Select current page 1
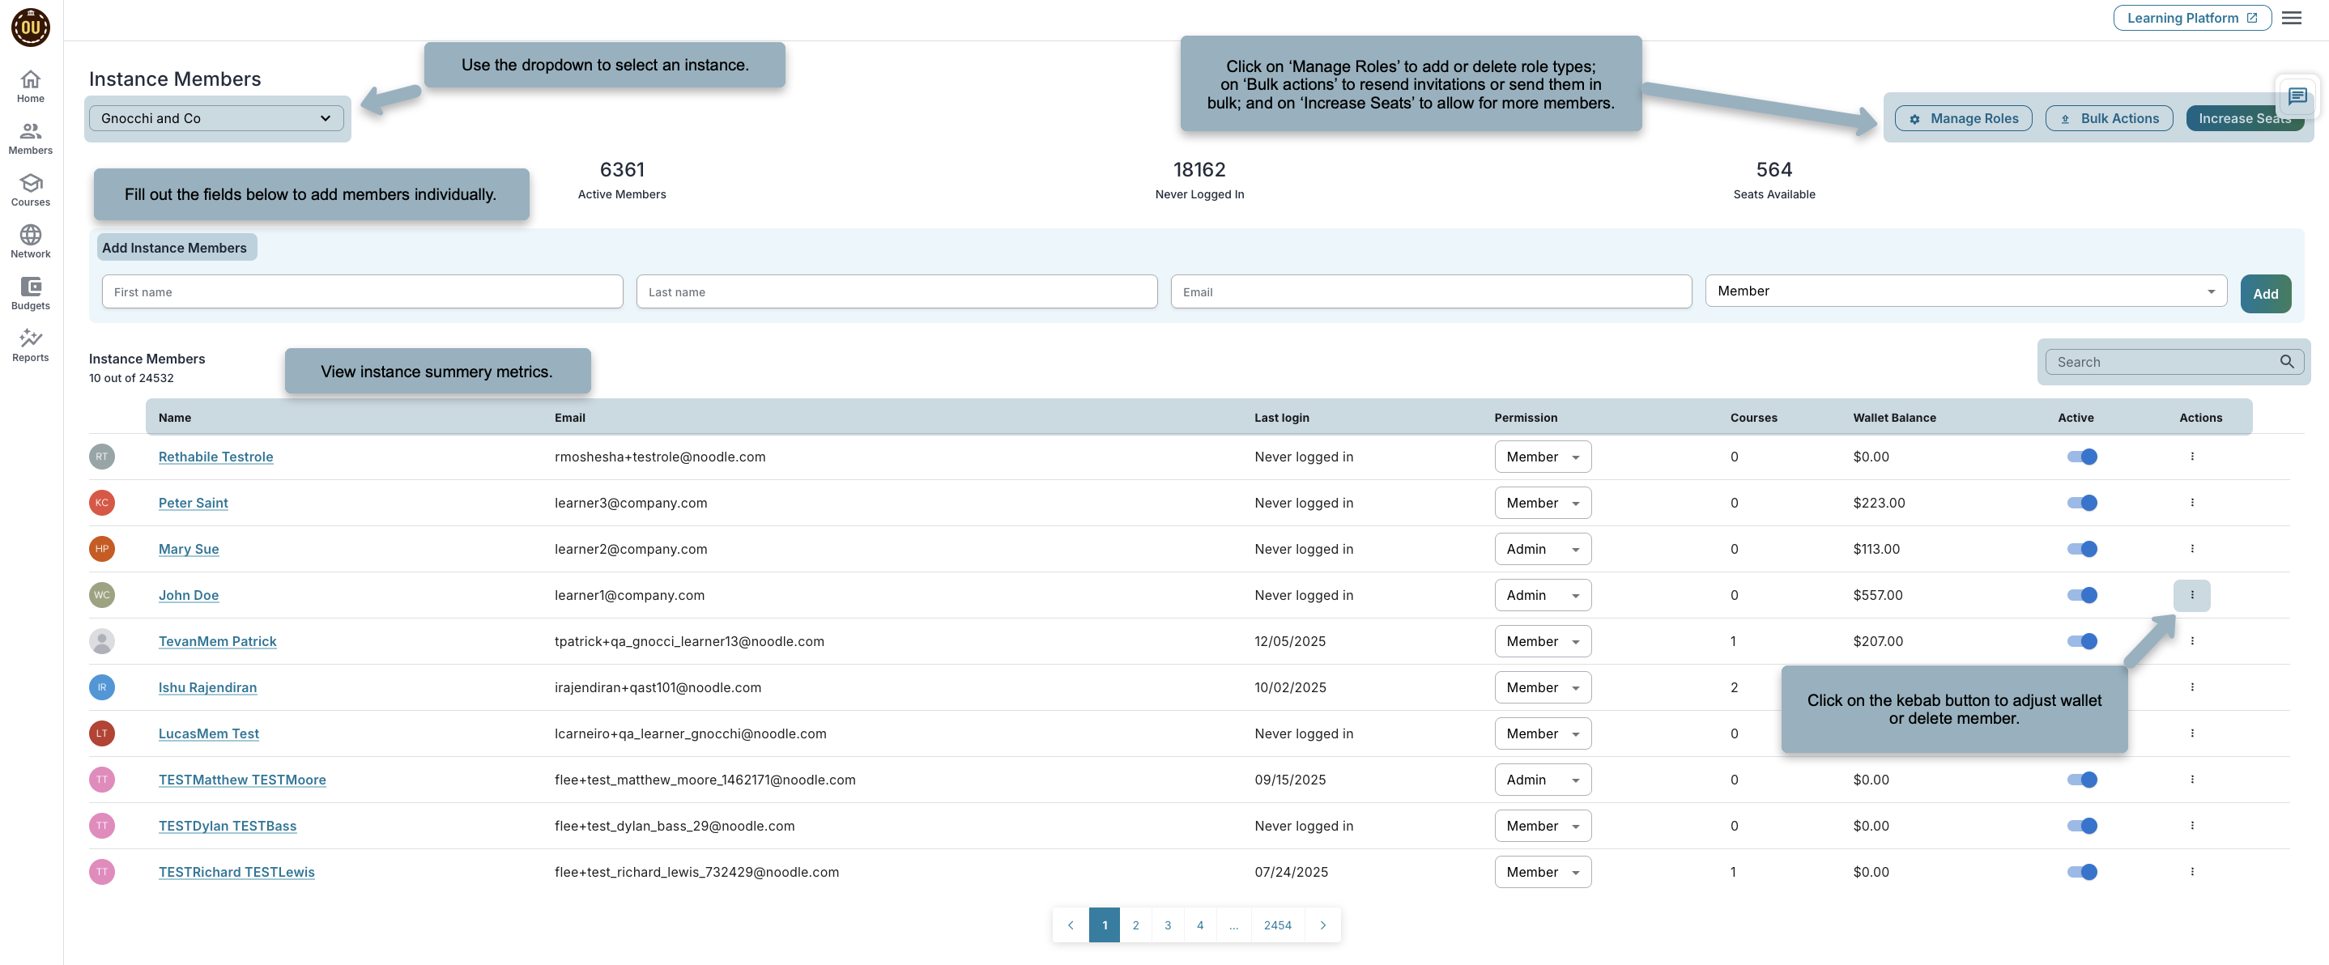Viewport: 2329px width, 965px height. click(x=1104, y=925)
